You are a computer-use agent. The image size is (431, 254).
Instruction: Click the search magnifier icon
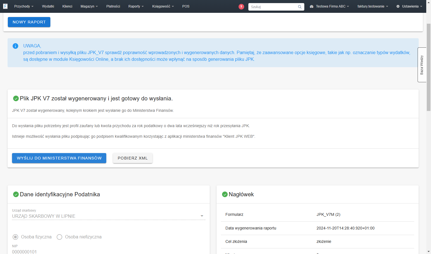(300, 7)
